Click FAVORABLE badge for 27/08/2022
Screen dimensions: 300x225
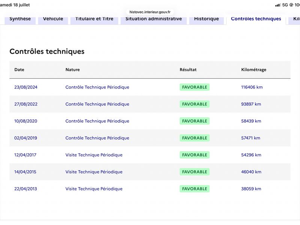pos(195,104)
